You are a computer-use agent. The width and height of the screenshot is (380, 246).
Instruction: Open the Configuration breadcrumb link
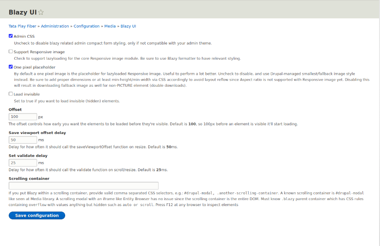pyautogui.click(x=87, y=26)
